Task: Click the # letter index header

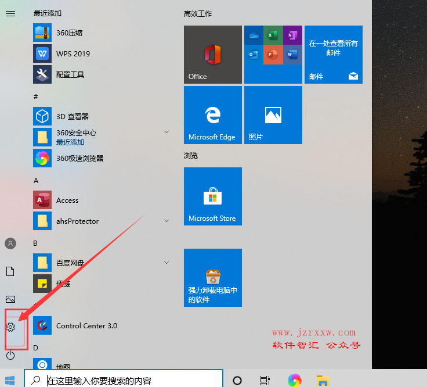Action: point(35,96)
